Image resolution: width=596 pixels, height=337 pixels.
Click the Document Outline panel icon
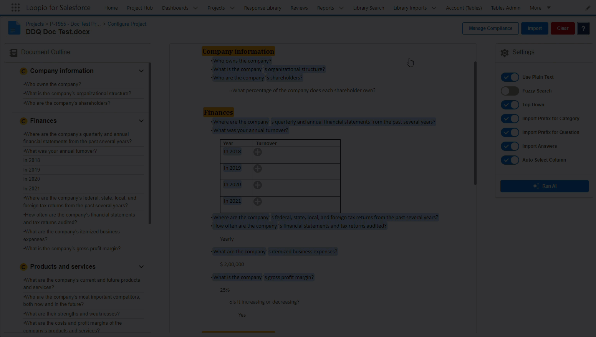[13, 53]
